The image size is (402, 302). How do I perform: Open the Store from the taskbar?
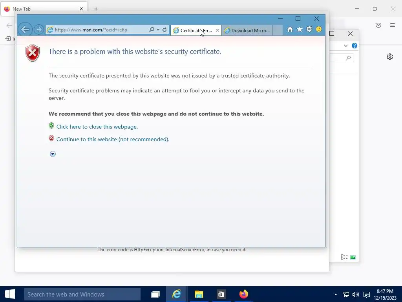pos(221,294)
